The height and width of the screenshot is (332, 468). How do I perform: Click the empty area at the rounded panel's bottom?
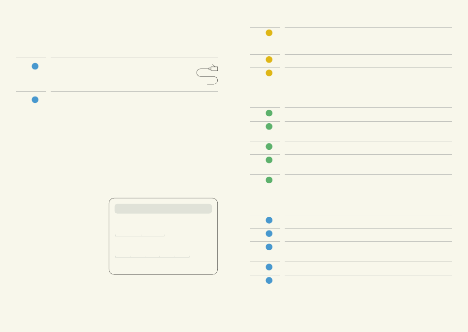[x=163, y=266]
